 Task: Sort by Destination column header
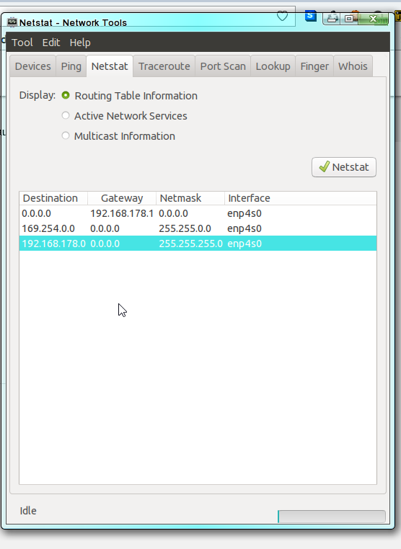[x=53, y=198]
